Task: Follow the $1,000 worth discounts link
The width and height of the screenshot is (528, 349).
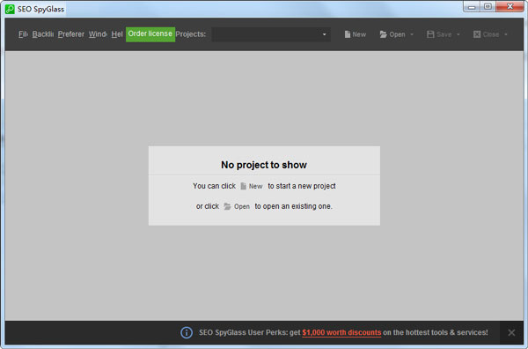Action: [x=341, y=332]
